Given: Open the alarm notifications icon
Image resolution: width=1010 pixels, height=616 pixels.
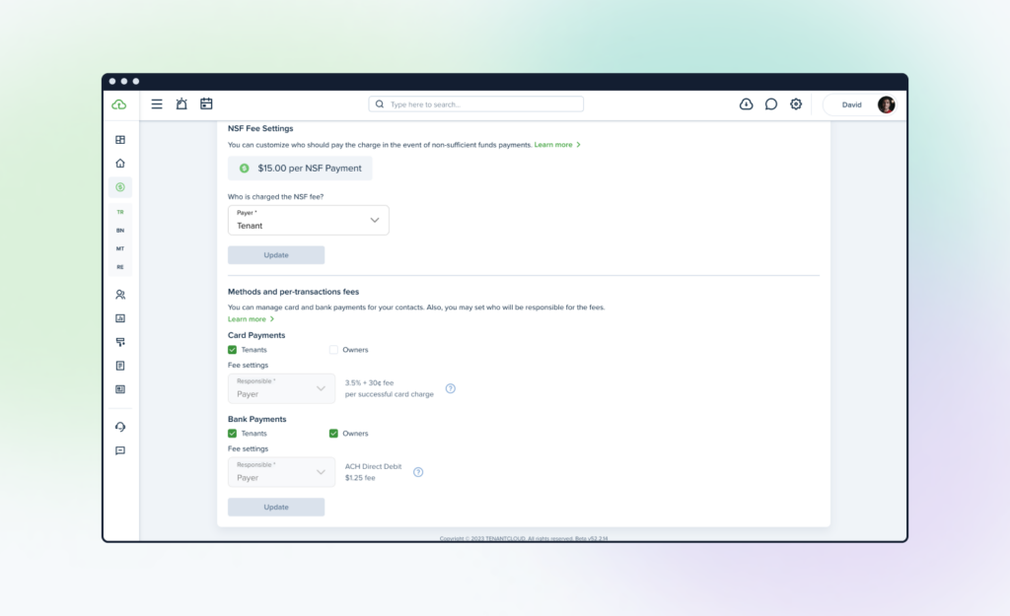Looking at the screenshot, I should coord(181,103).
